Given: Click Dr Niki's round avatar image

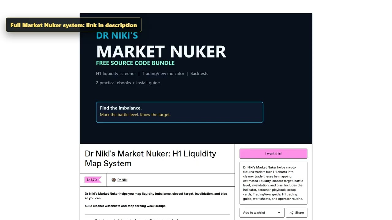Looking at the screenshot, I should (114, 180).
